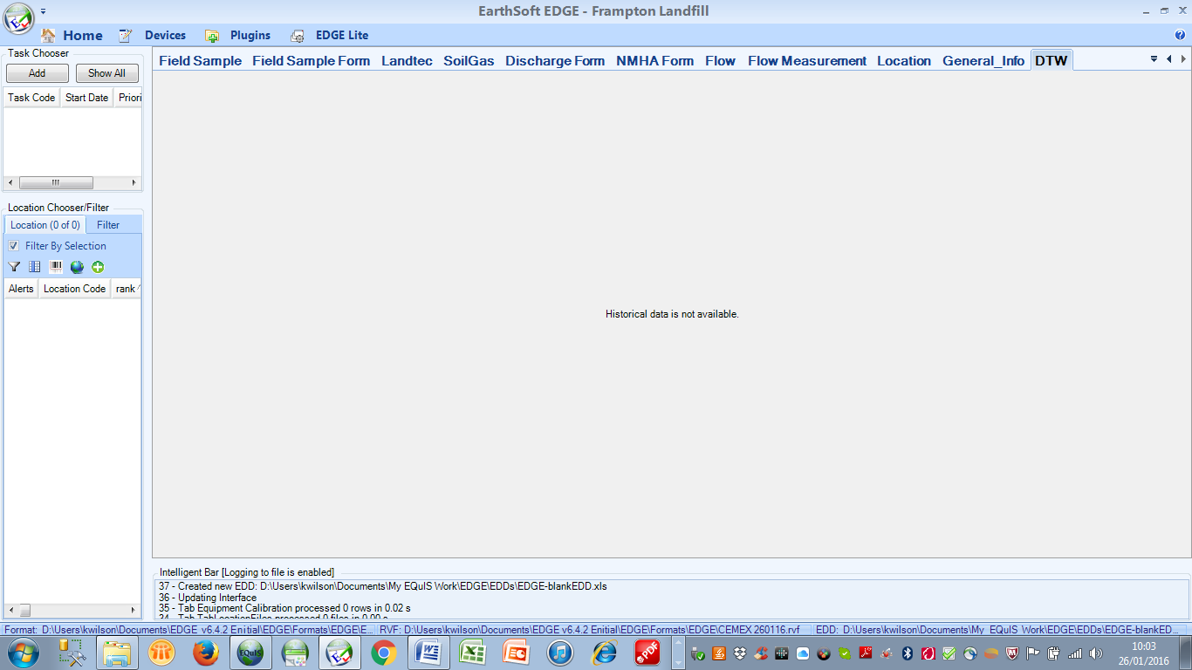The height and width of the screenshot is (670, 1192).
Task: Sort by Start Date column header
Action: pyautogui.click(x=87, y=98)
